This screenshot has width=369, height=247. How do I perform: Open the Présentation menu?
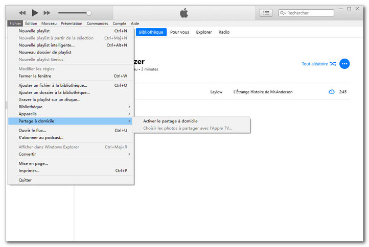(x=72, y=23)
